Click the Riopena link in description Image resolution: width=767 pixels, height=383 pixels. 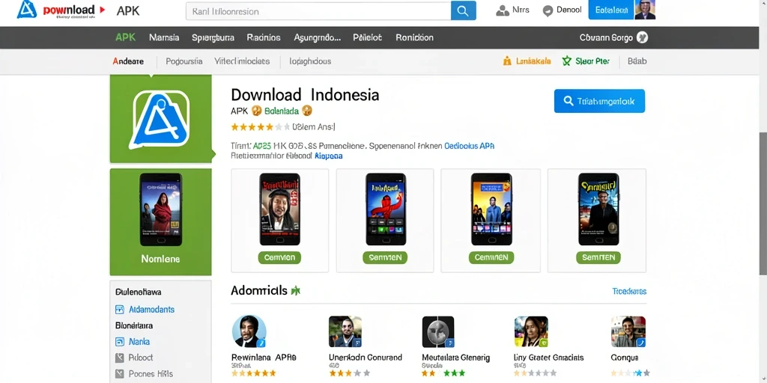[x=328, y=156]
